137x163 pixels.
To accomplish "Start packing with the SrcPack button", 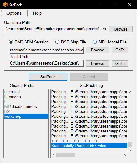I will tap(48, 77).
